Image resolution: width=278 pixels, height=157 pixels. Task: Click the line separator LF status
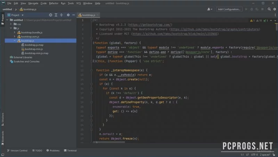tap(247, 155)
